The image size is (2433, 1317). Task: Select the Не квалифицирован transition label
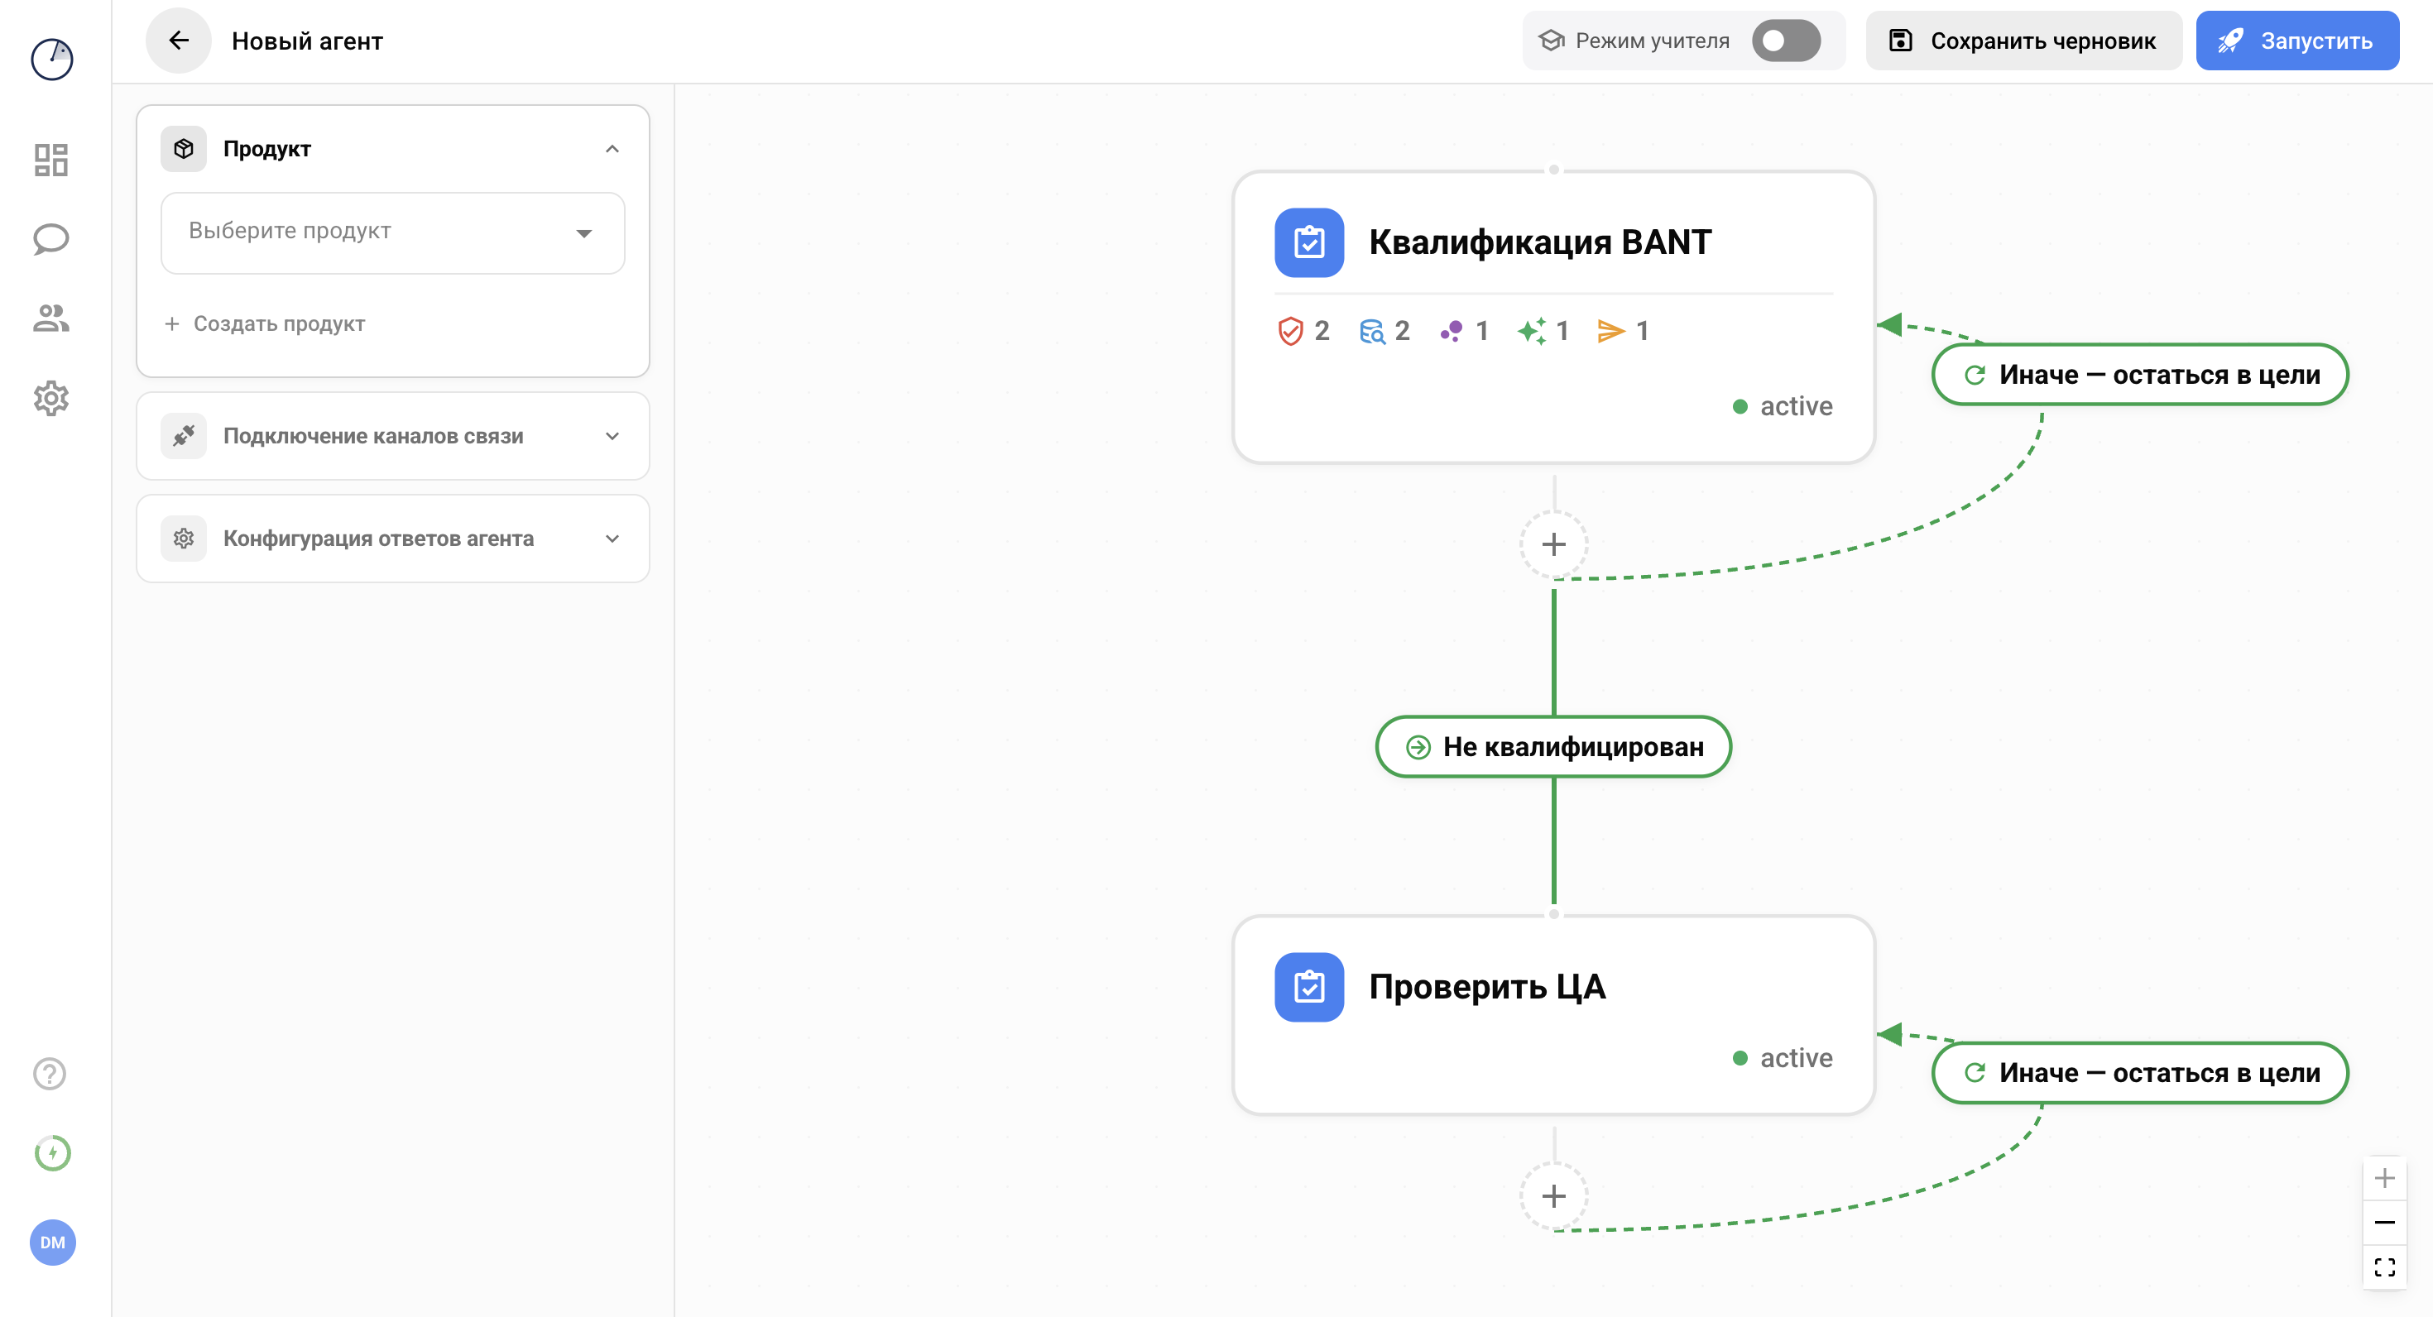[x=1553, y=747]
